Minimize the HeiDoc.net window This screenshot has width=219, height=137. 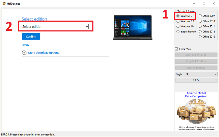194,4
